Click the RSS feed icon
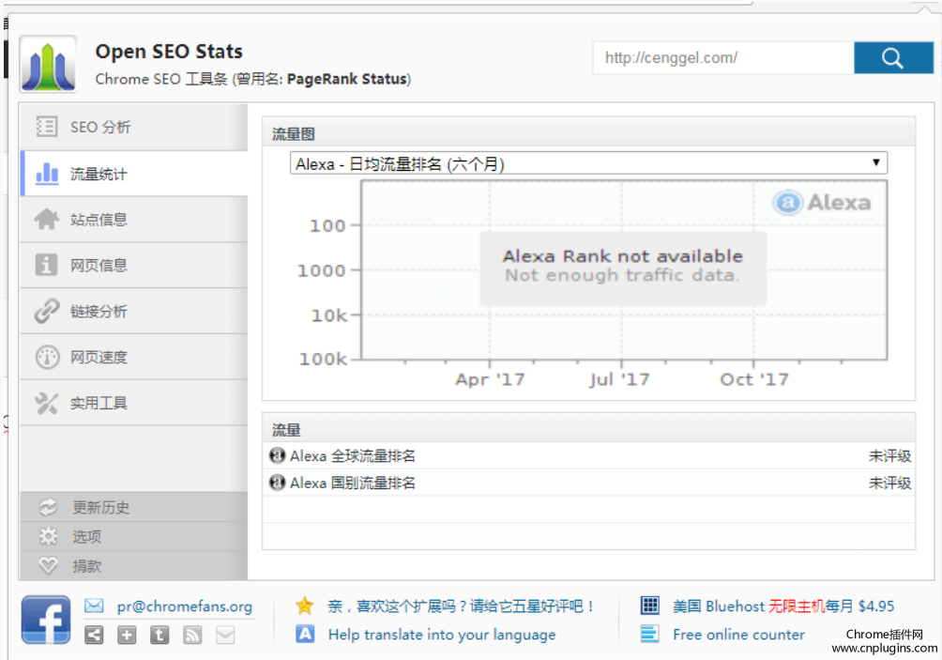 (192, 635)
